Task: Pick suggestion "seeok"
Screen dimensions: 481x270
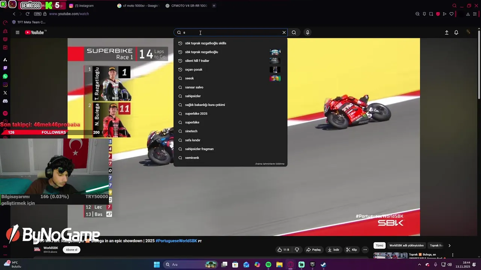Action: 230,78
